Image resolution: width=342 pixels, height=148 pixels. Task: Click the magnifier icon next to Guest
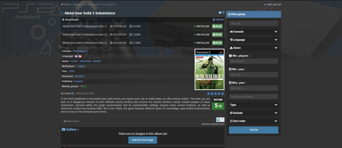pyautogui.click(x=73, y=93)
